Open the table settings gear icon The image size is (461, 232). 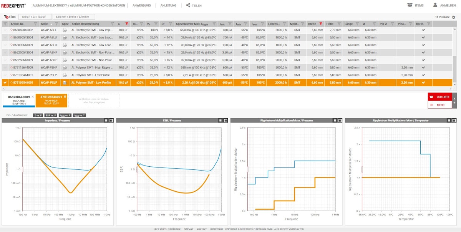point(454,17)
